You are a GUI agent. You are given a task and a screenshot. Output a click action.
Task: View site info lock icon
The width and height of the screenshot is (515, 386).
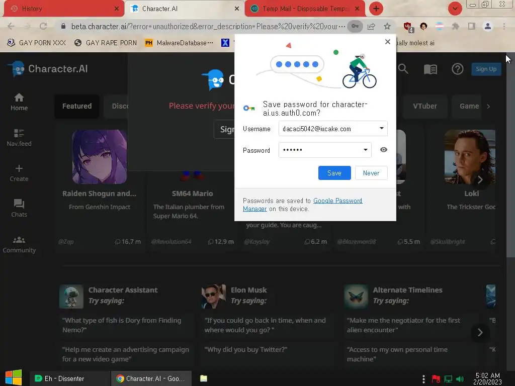point(63,26)
